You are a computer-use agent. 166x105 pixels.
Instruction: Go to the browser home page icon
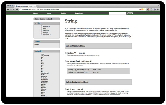click(x=17, y=9)
